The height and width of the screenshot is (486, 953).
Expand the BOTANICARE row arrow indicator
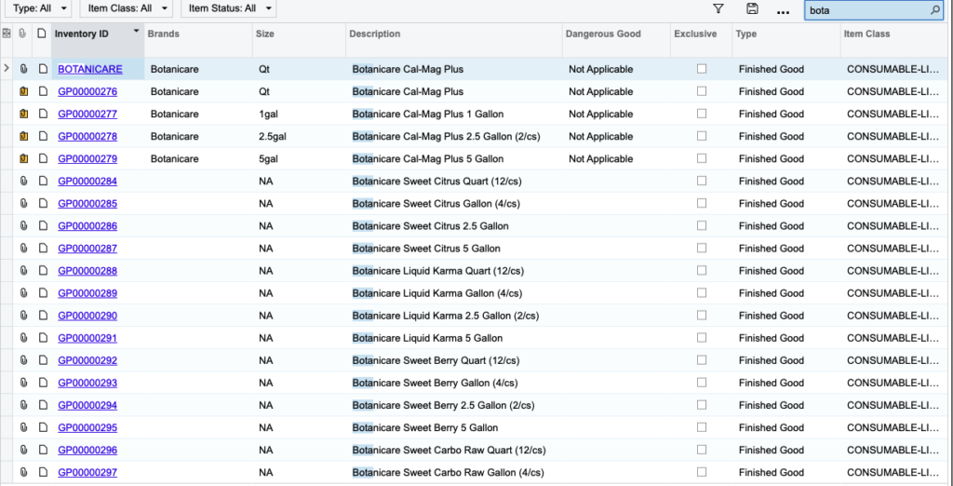(7, 69)
